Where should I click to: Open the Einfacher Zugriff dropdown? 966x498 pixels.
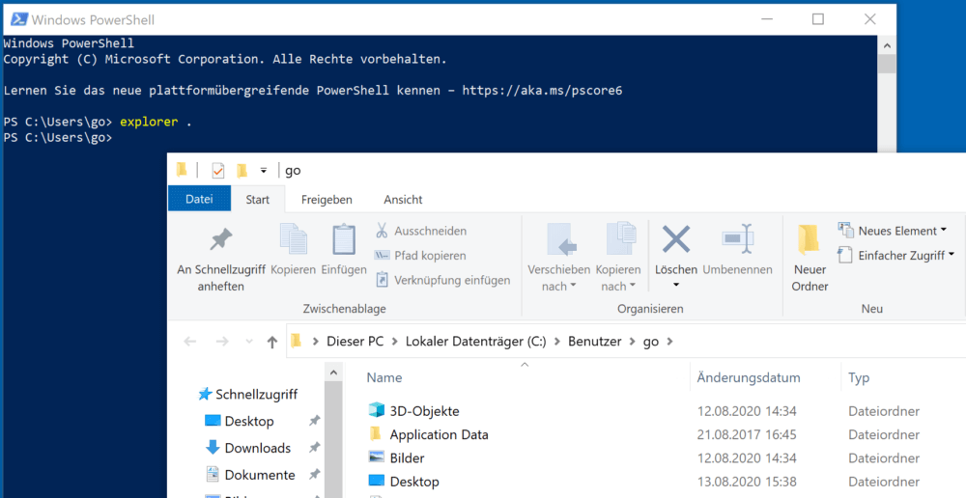pyautogui.click(x=895, y=256)
